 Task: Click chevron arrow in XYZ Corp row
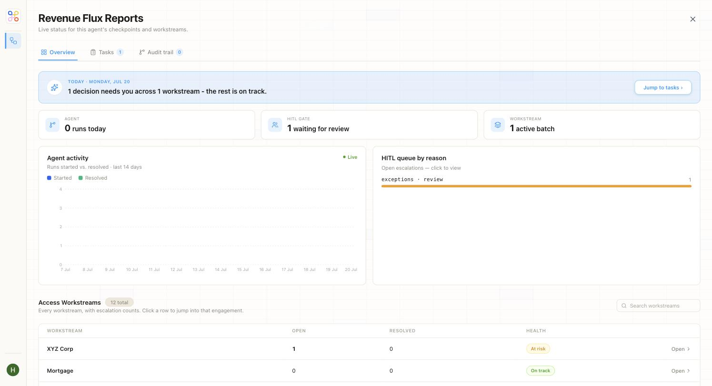[x=689, y=349]
